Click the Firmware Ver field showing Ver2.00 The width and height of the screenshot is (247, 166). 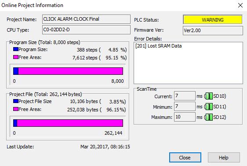pos(213,30)
